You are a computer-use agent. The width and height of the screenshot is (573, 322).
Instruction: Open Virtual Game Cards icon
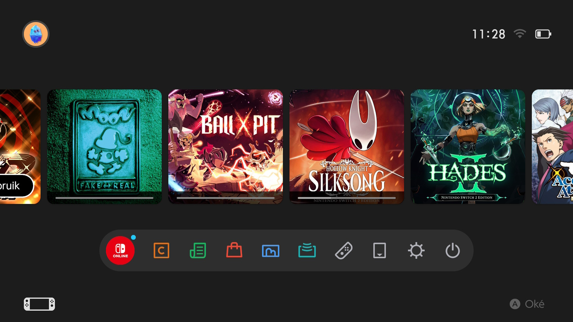point(379,250)
